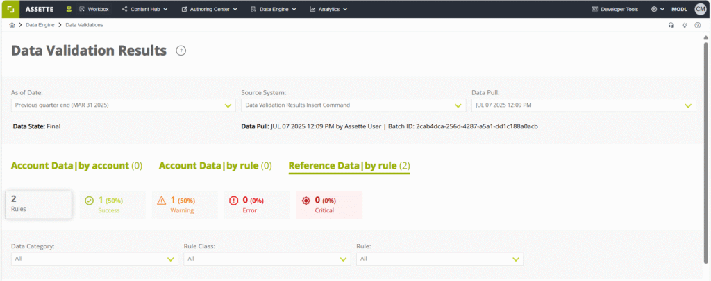Click the help icon in breadcrumb bar
The width and height of the screenshot is (711, 281).
(697, 26)
